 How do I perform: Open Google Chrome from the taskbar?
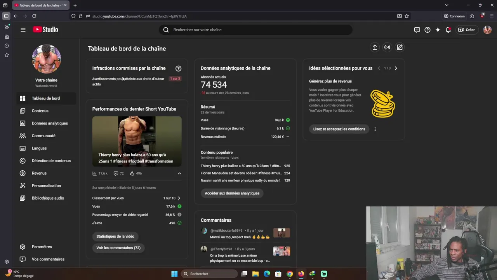[290, 274]
